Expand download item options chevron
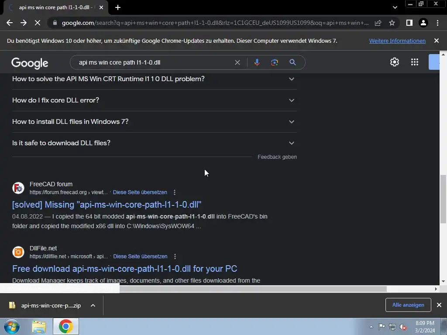Viewport: 447px width, 335px height. click(93, 305)
